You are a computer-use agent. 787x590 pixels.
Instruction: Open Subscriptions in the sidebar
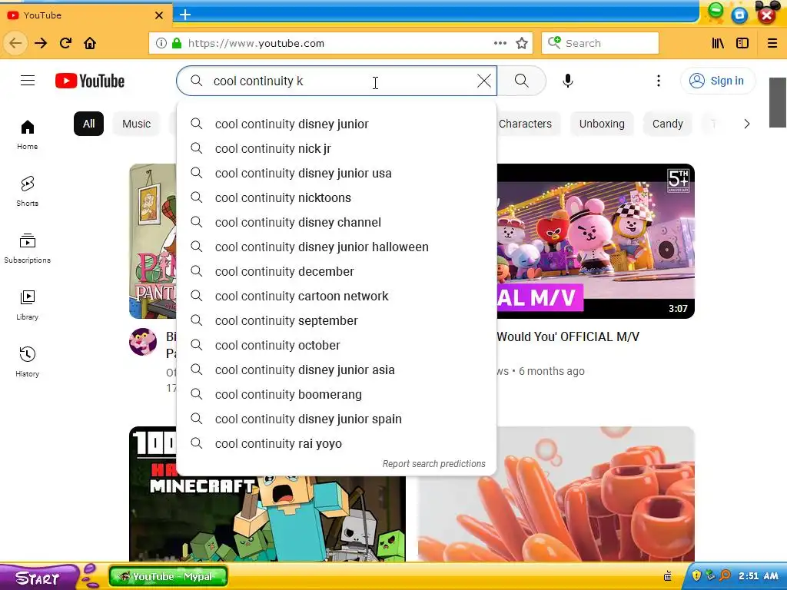(x=27, y=248)
